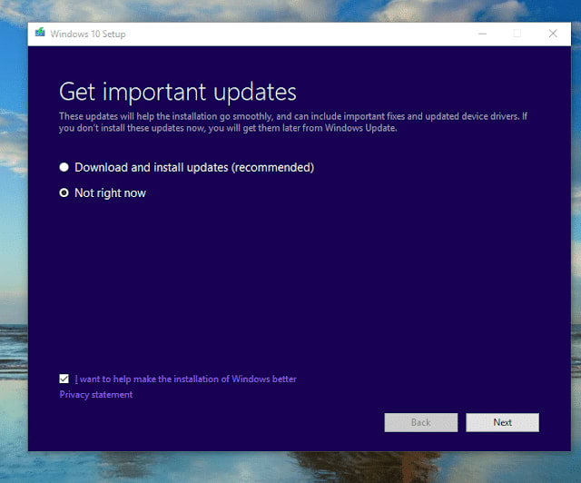Image resolution: width=581 pixels, height=483 pixels.
Task: Open the help make Windows installation better link
Action: (185, 379)
